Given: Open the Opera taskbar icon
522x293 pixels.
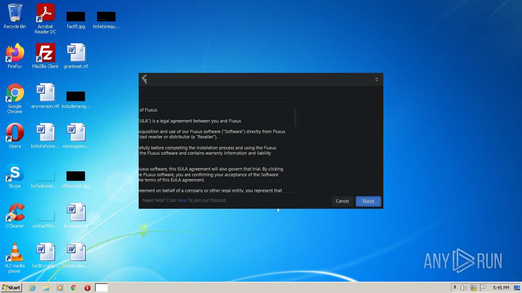Looking at the screenshot, I should [x=87, y=288].
